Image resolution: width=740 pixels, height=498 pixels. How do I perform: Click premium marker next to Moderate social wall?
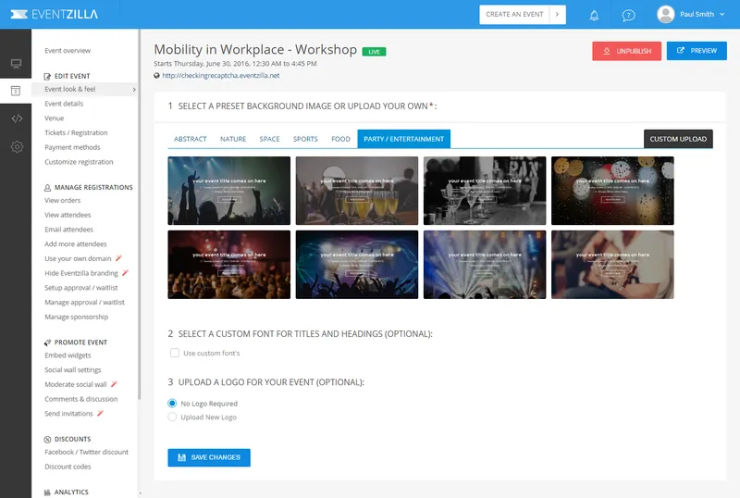114,384
